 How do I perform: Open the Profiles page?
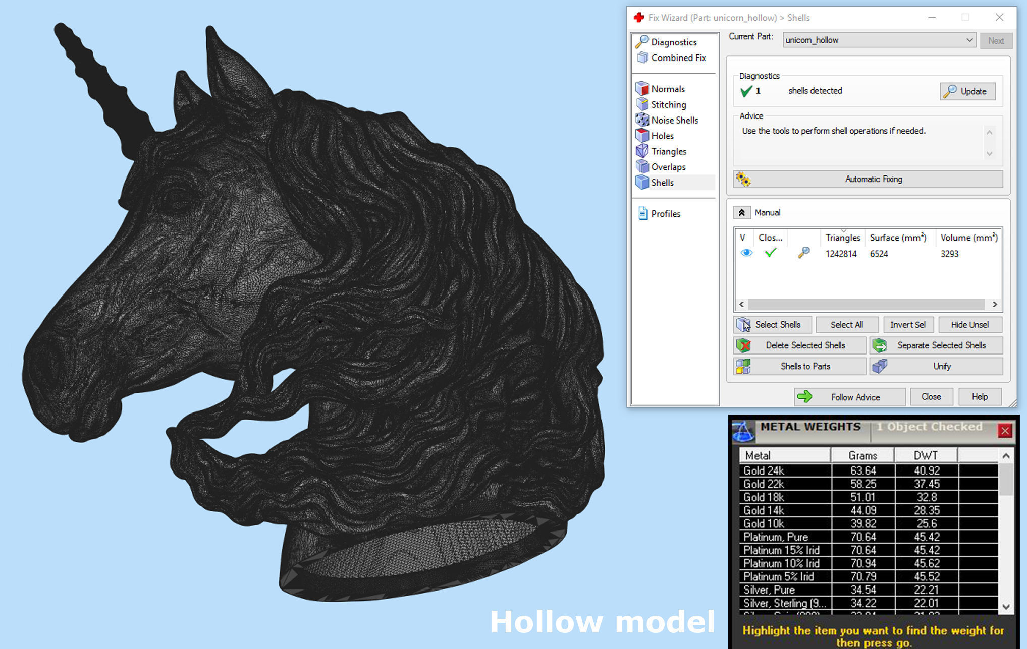click(x=665, y=214)
